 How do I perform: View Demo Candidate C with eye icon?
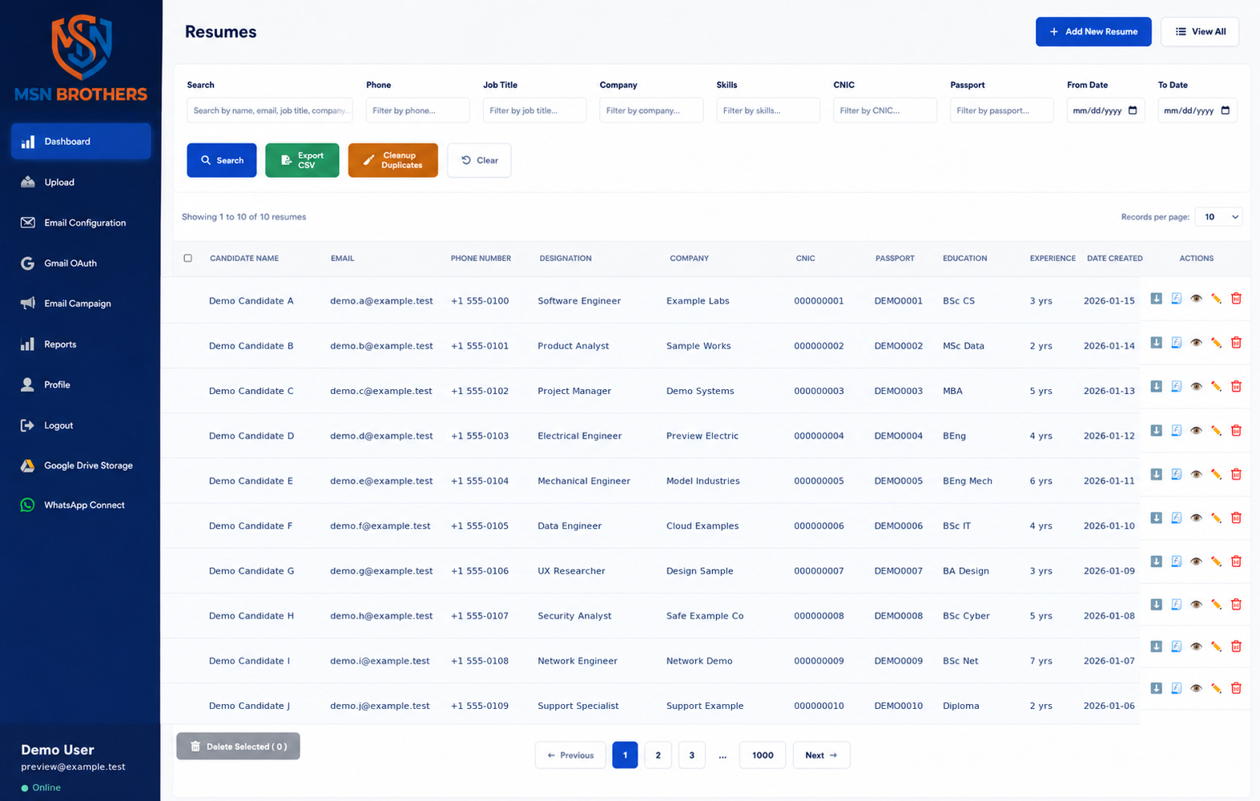(x=1196, y=386)
